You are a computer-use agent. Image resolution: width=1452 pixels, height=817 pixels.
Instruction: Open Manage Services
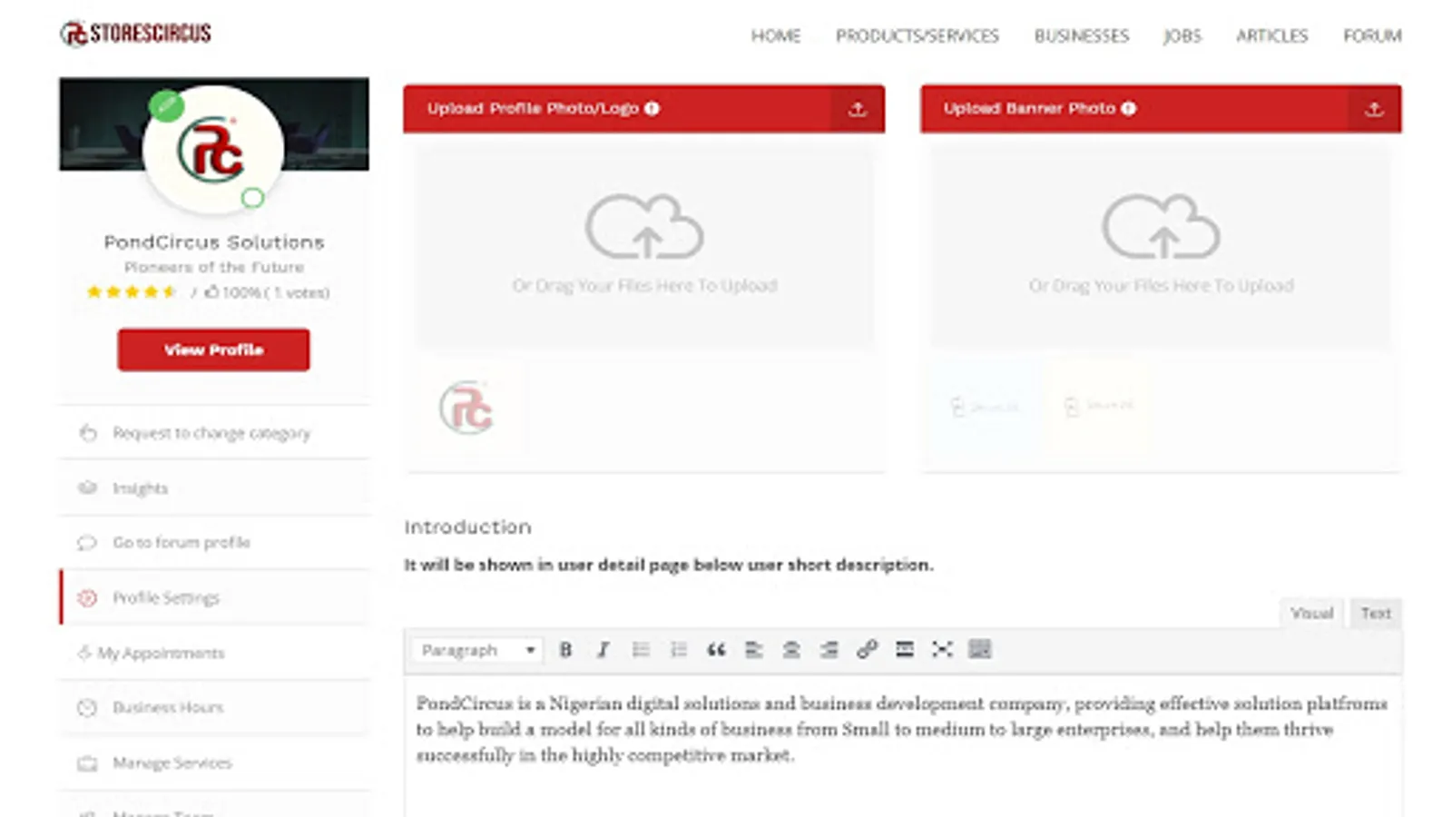coord(214,763)
